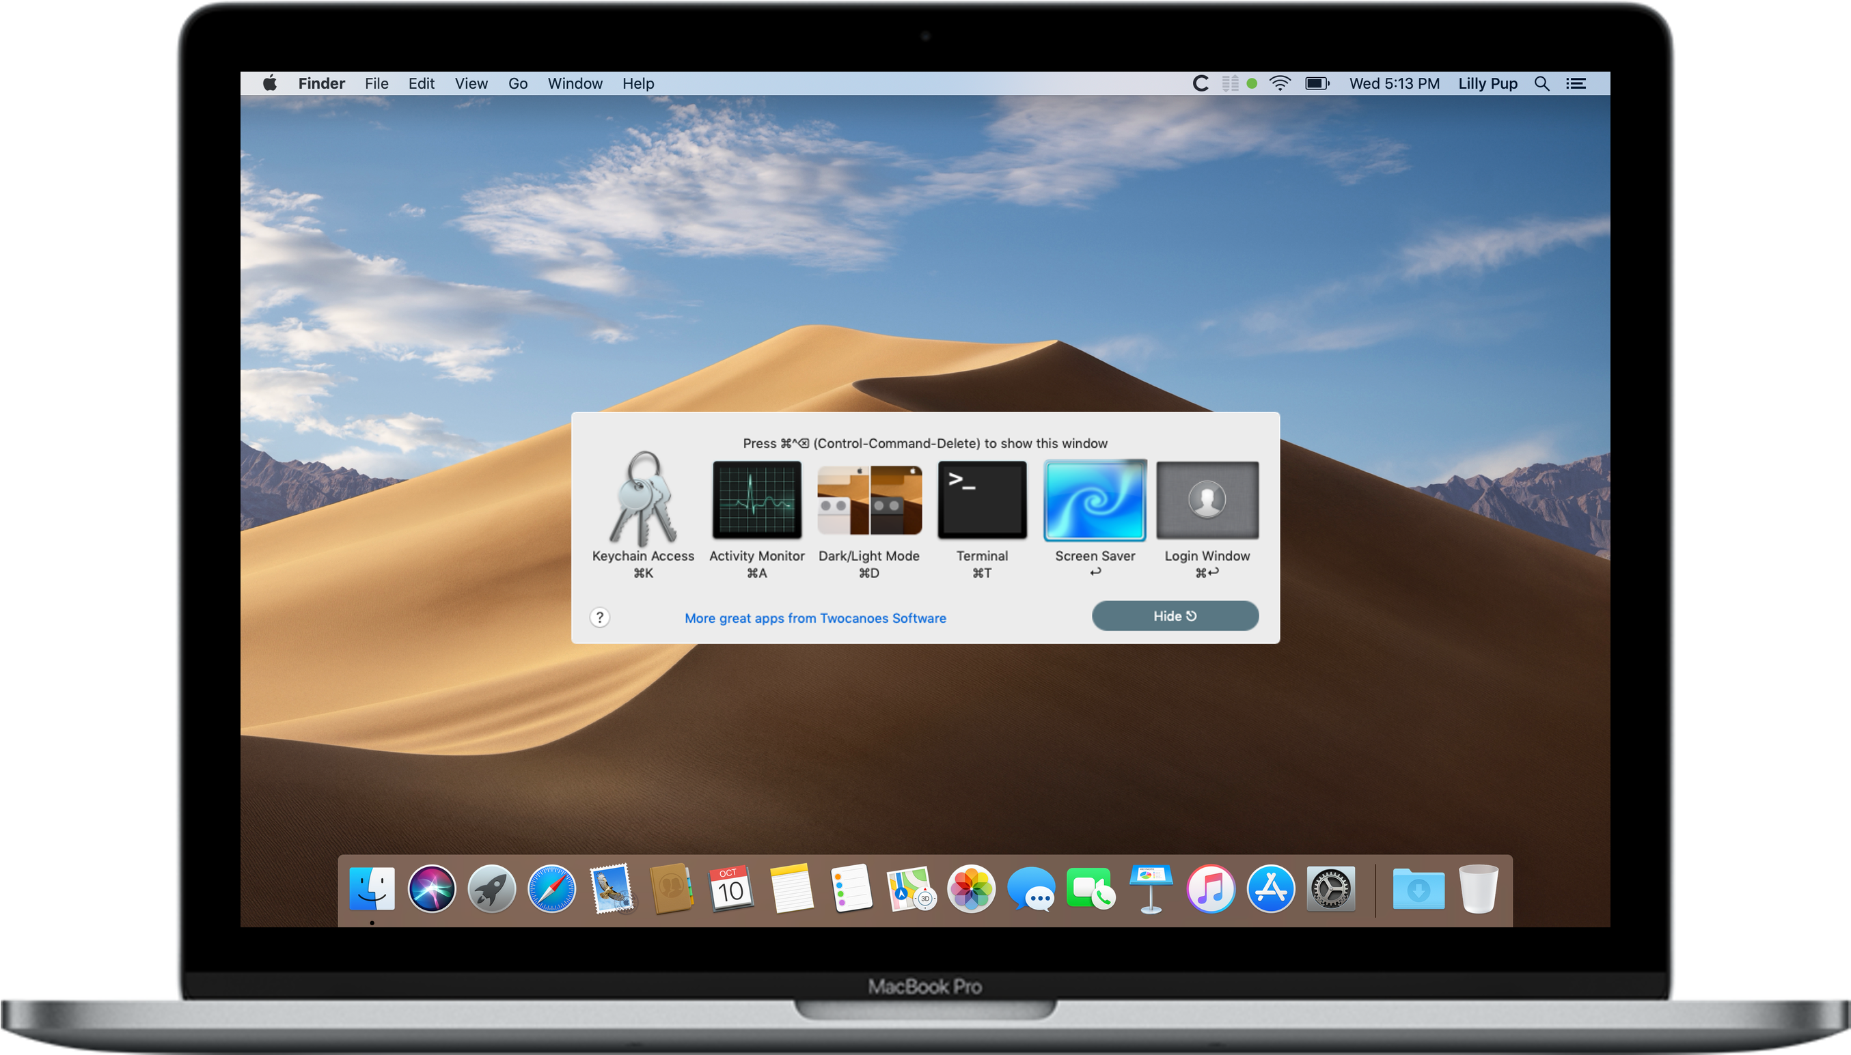Click the Wed 5:13 PM clock
This screenshot has height=1055, width=1851.
(1395, 83)
